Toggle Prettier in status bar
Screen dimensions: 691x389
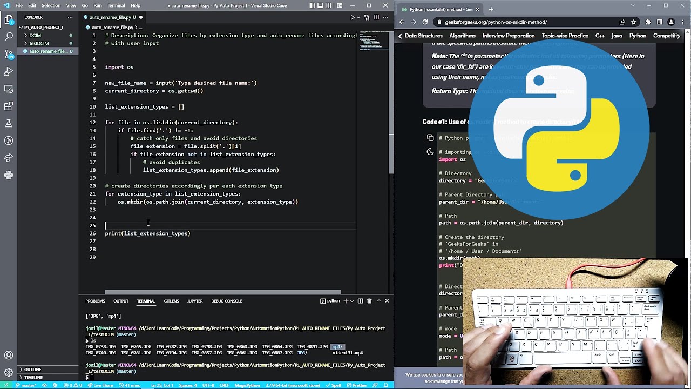(x=357, y=385)
